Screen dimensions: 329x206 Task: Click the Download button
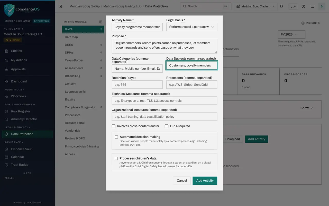coord(233,139)
